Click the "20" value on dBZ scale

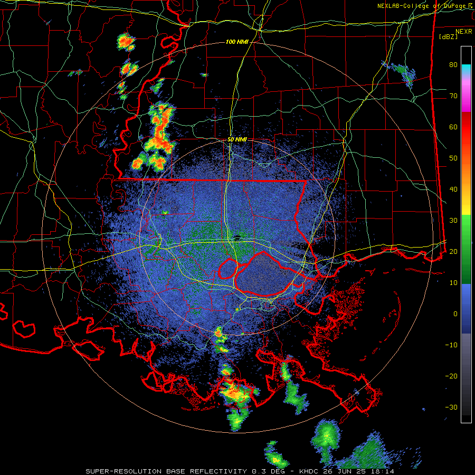453,251
